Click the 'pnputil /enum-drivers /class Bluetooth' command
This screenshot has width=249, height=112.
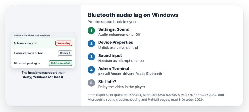tap(130, 74)
